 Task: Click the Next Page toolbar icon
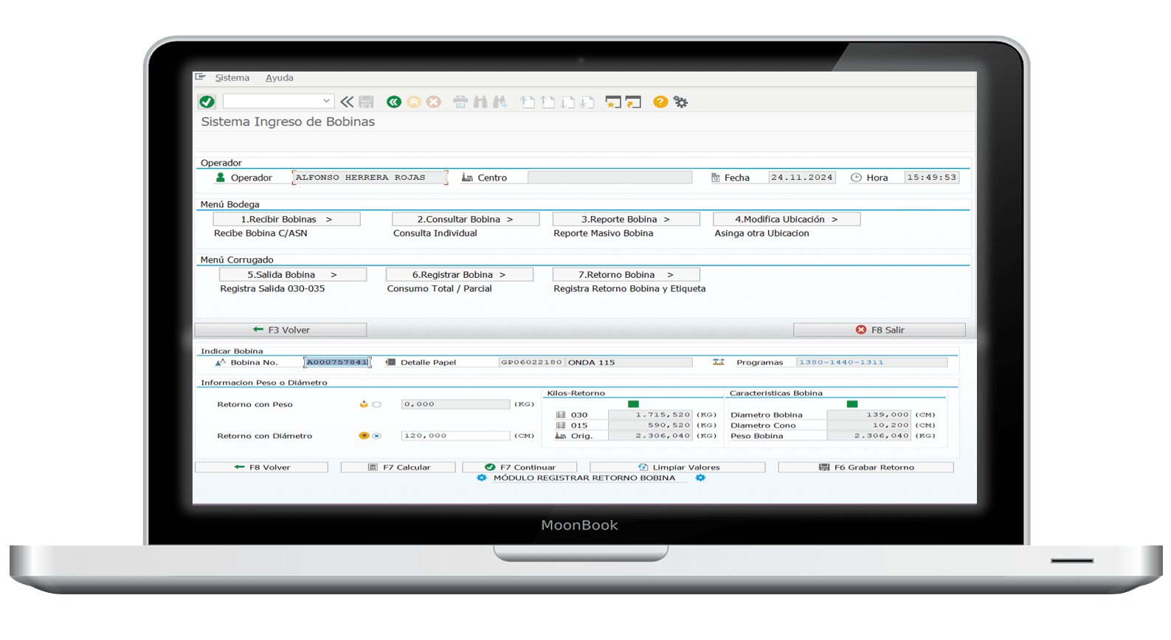click(567, 102)
